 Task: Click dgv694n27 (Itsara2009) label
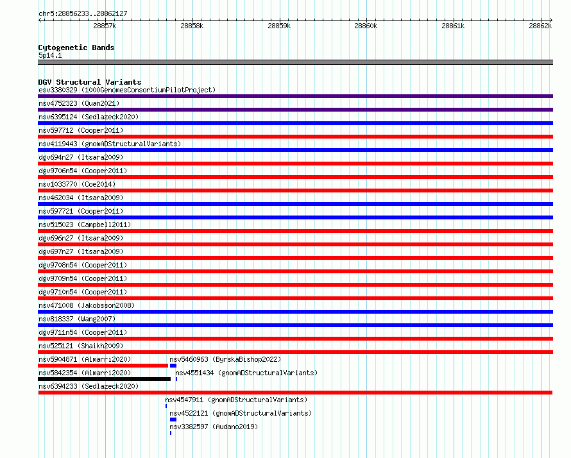coord(81,157)
